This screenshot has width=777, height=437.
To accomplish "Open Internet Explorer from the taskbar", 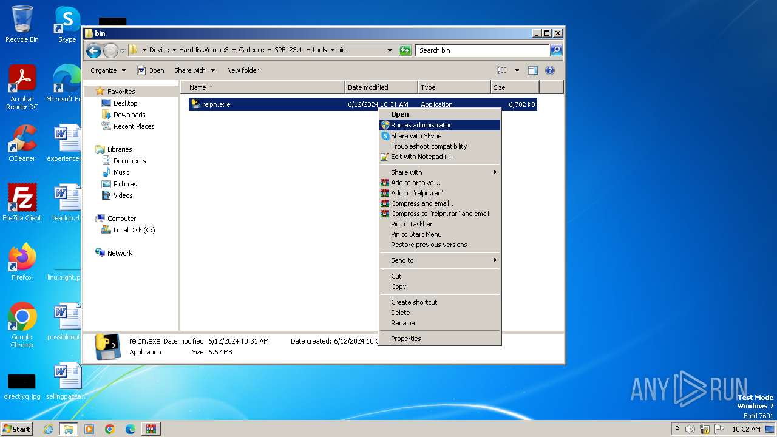I will click(x=49, y=429).
